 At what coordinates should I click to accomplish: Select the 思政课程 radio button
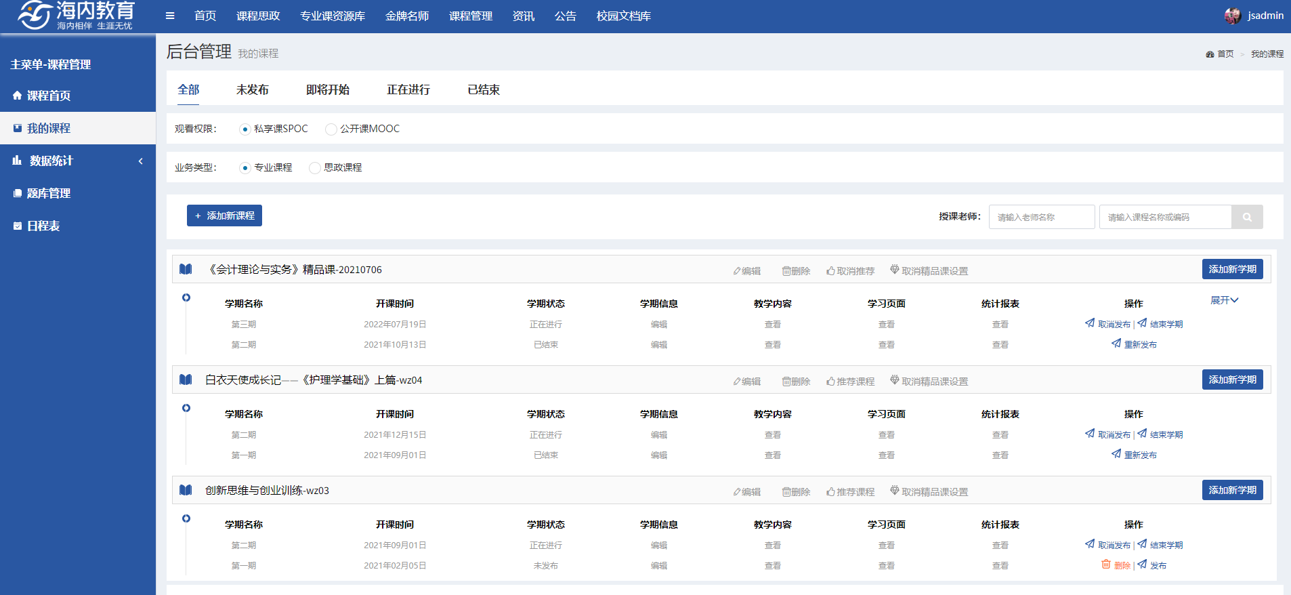(x=315, y=167)
